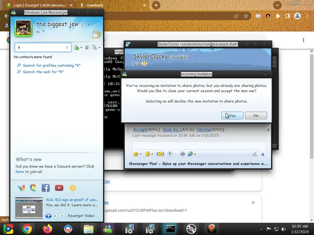This screenshot has height=235, width=314.
Task: Close the Downloads browser tab
Action: (x=144, y=5)
